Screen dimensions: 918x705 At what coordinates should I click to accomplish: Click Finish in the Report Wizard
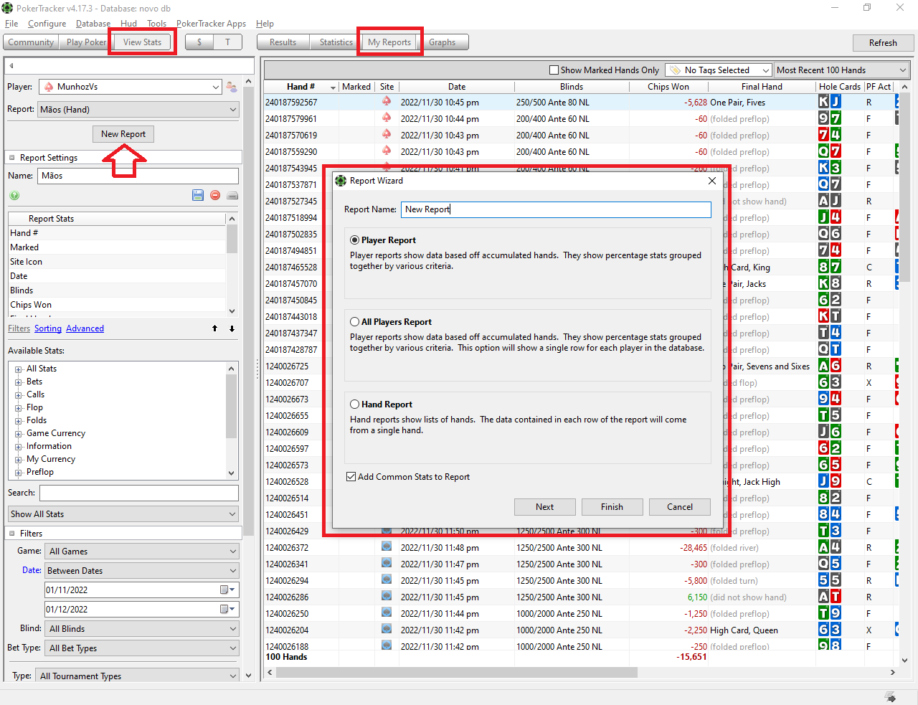612,507
